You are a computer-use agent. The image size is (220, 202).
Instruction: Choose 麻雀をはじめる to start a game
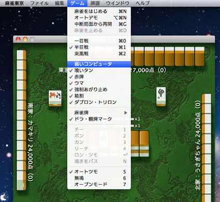(x=99, y=11)
